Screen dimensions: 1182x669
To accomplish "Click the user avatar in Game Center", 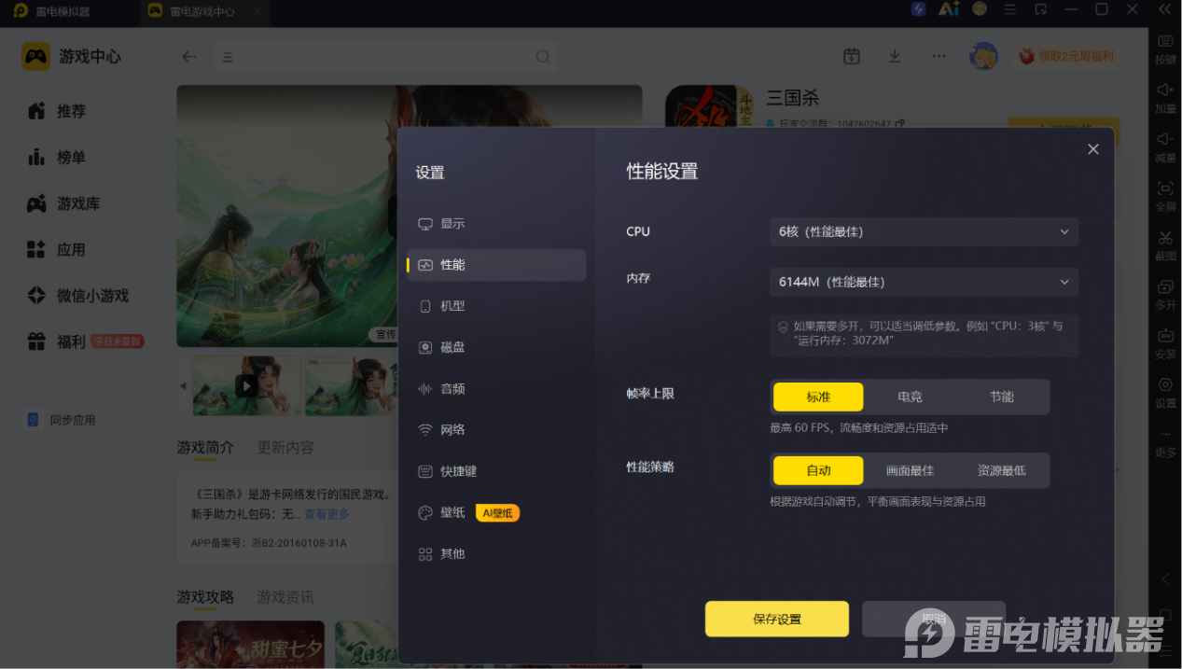I will point(983,56).
